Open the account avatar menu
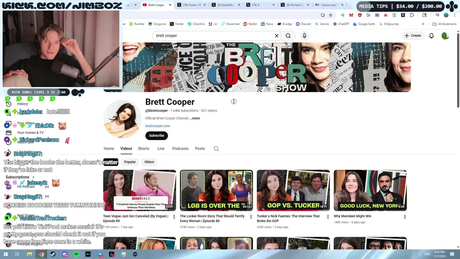The height and width of the screenshot is (259, 460). [445, 36]
